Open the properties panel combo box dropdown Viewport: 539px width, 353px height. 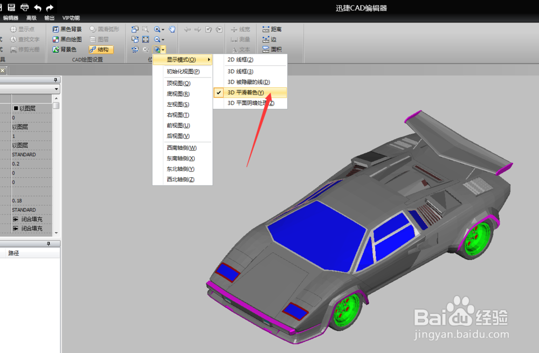click(x=57, y=89)
